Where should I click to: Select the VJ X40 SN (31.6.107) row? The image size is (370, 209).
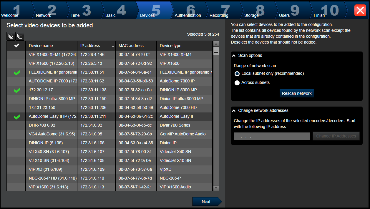(109, 152)
